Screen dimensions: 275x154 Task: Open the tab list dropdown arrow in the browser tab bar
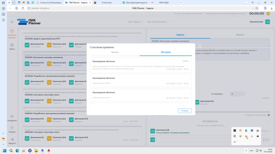[14, 2]
